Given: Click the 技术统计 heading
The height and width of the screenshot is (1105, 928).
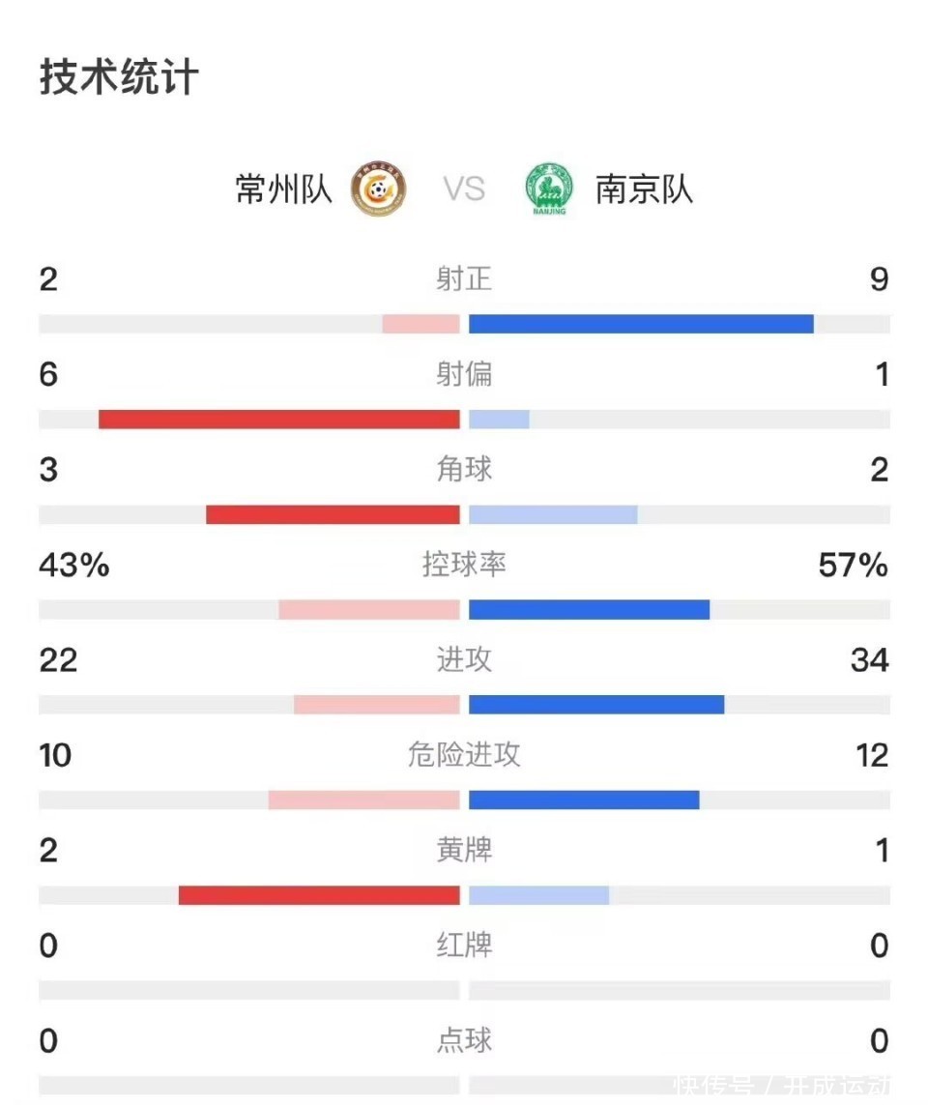Looking at the screenshot, I should tap(119, 77).
